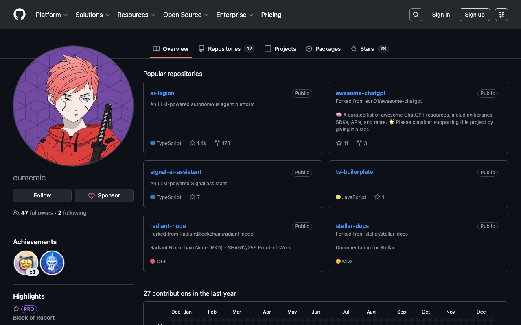The image size is (521, 325).
Task: Click the Sponsor button
Action: coord(104,195)
